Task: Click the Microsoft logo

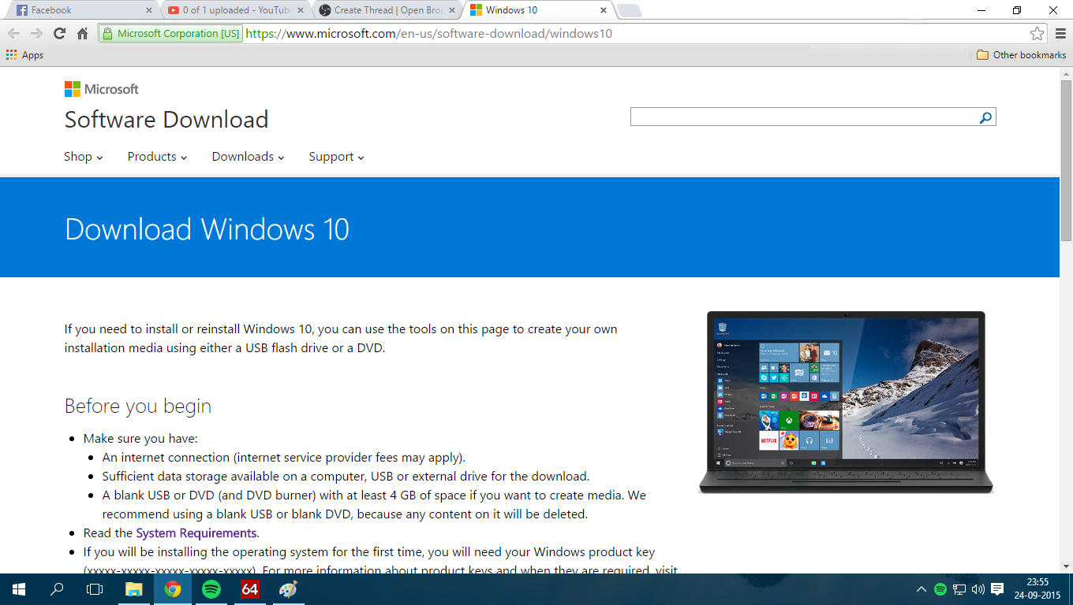Action: [101, 89]
